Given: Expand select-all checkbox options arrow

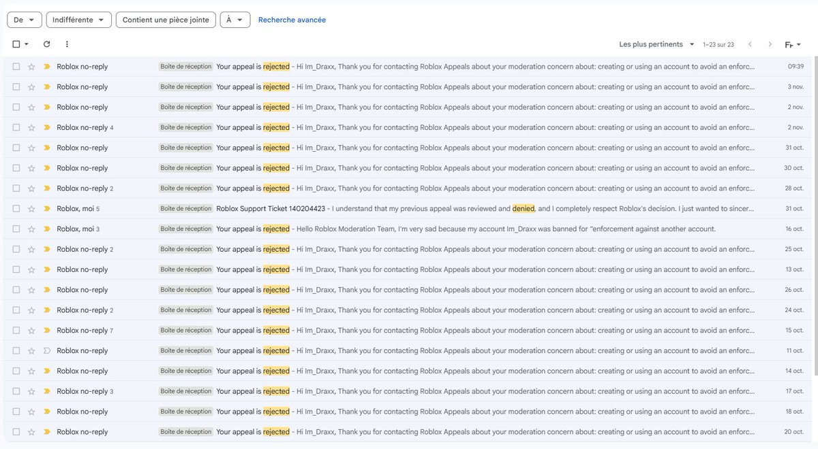Looking at the screenshot, I should coord(27,44).
